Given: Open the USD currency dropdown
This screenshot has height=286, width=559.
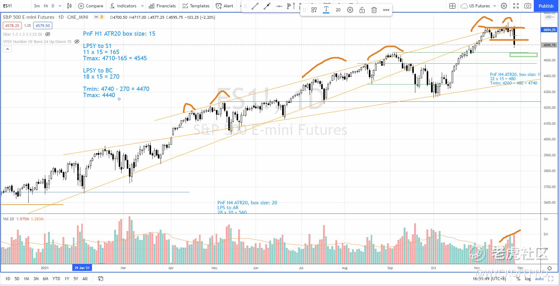Looking at the screenshot, I should (x=549, y=17).
